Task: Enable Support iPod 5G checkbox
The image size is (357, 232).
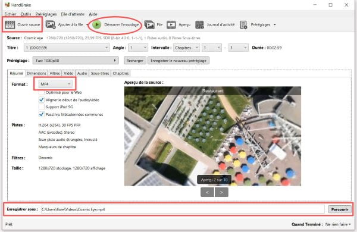Action: [x=41, y=107]
